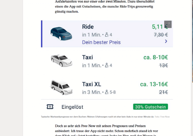Click the expand image fullscreen icon
The width and height of the screenshot is (193, 136).
point(168,24)
